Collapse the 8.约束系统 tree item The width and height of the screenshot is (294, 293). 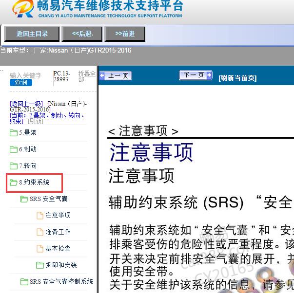point(34,182)
